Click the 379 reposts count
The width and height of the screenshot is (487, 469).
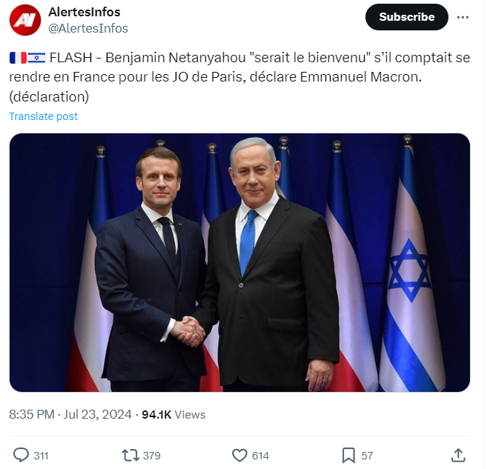151,456
